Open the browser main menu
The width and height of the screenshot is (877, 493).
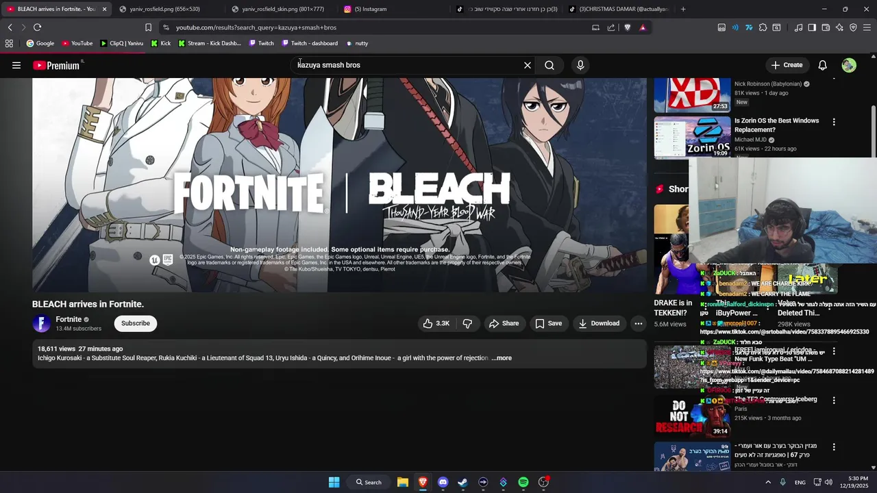867,27
